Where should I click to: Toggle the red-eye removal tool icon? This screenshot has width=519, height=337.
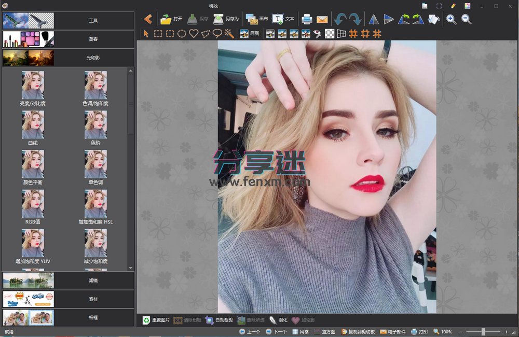318,33
